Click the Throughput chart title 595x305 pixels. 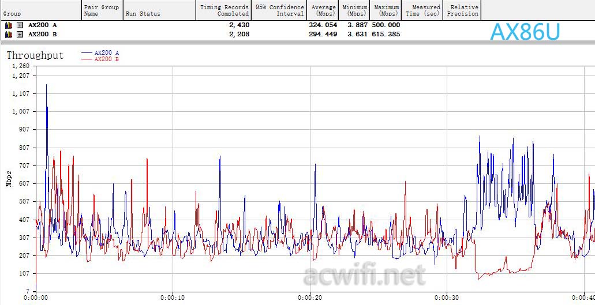pos(35,55)
